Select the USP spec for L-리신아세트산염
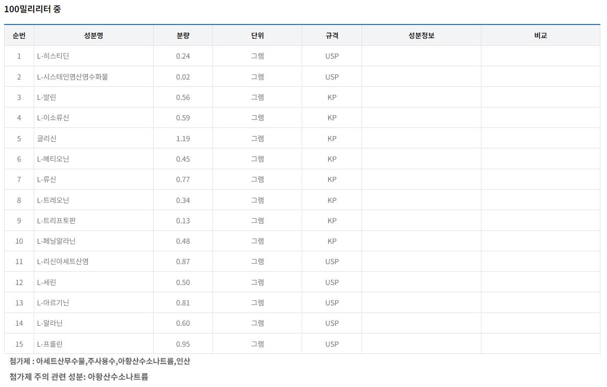The width and height of the screenshot is (607, 387). 331,261
